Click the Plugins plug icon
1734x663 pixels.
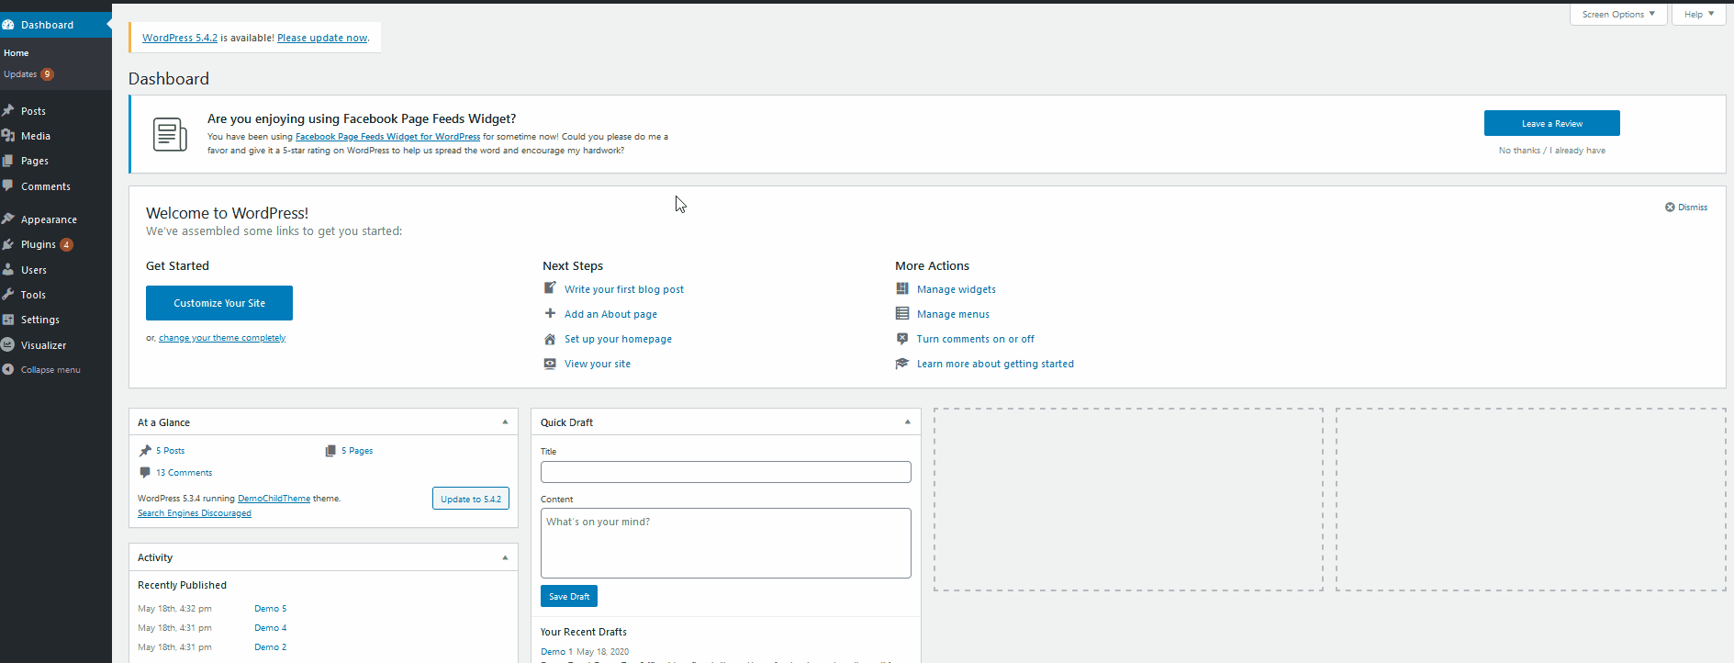[7, 244]
